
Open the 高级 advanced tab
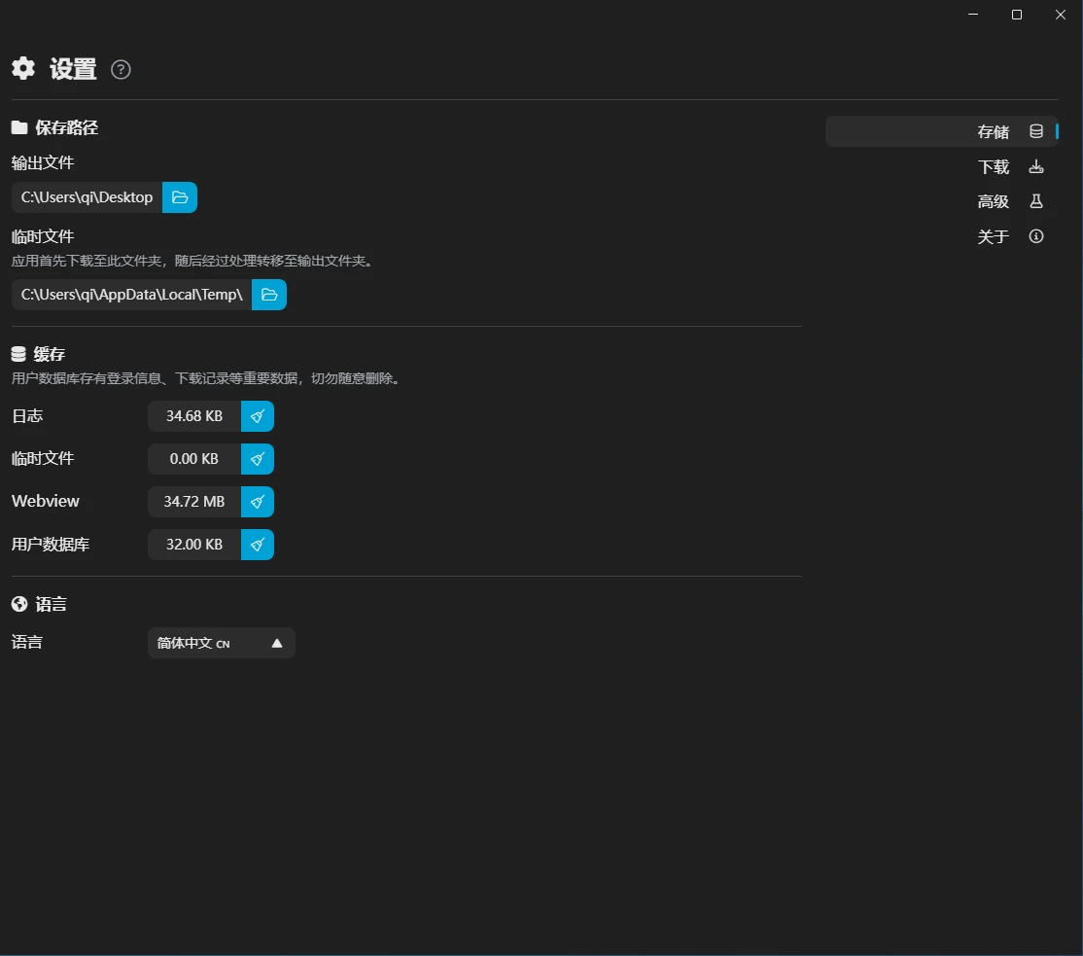point(994,202)
